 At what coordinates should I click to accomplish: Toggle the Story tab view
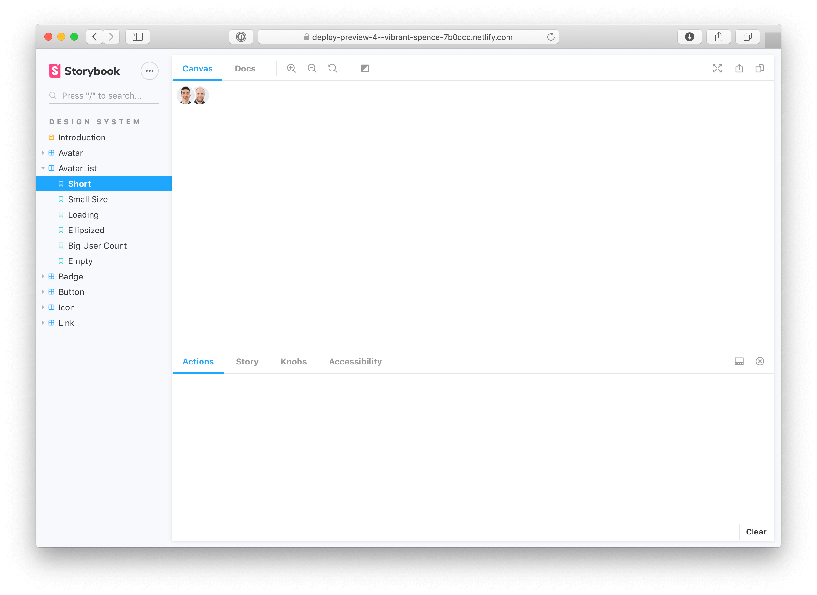coord(247,361)
